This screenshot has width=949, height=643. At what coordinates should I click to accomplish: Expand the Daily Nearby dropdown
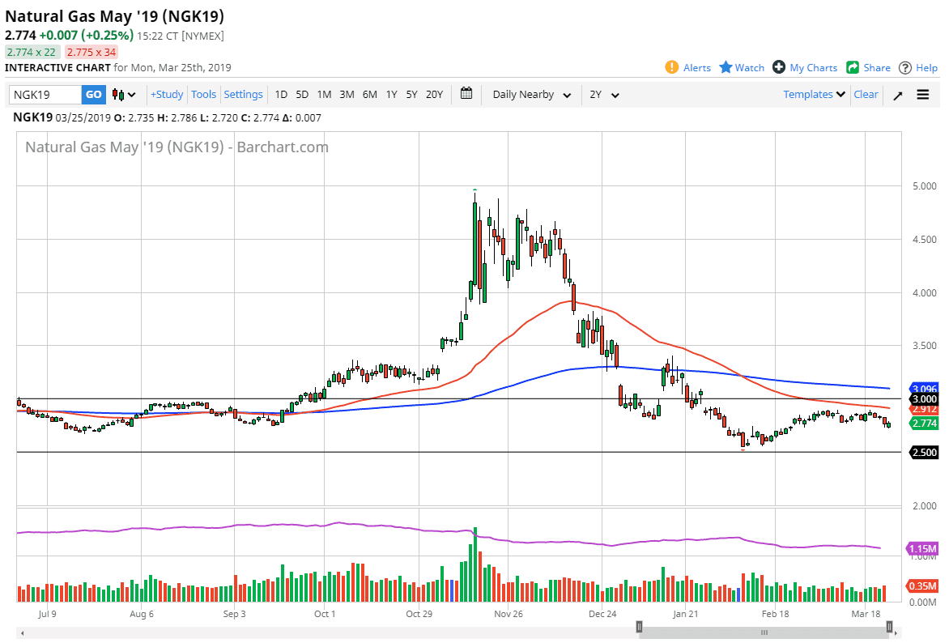point(531,95)
